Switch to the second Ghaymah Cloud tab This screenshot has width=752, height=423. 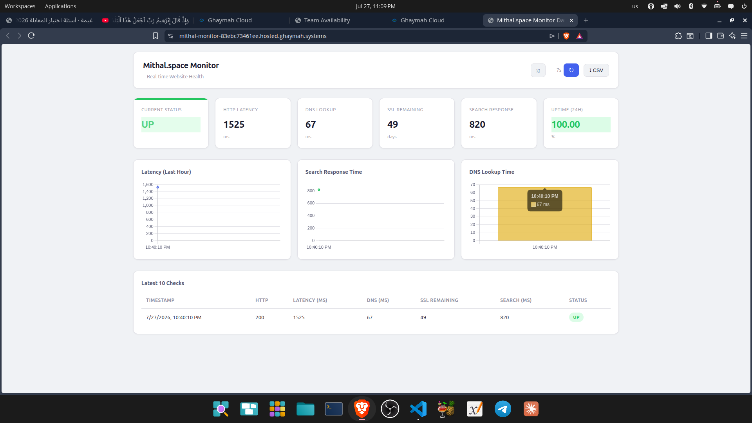pyautogui.click(x=434, y=20)
